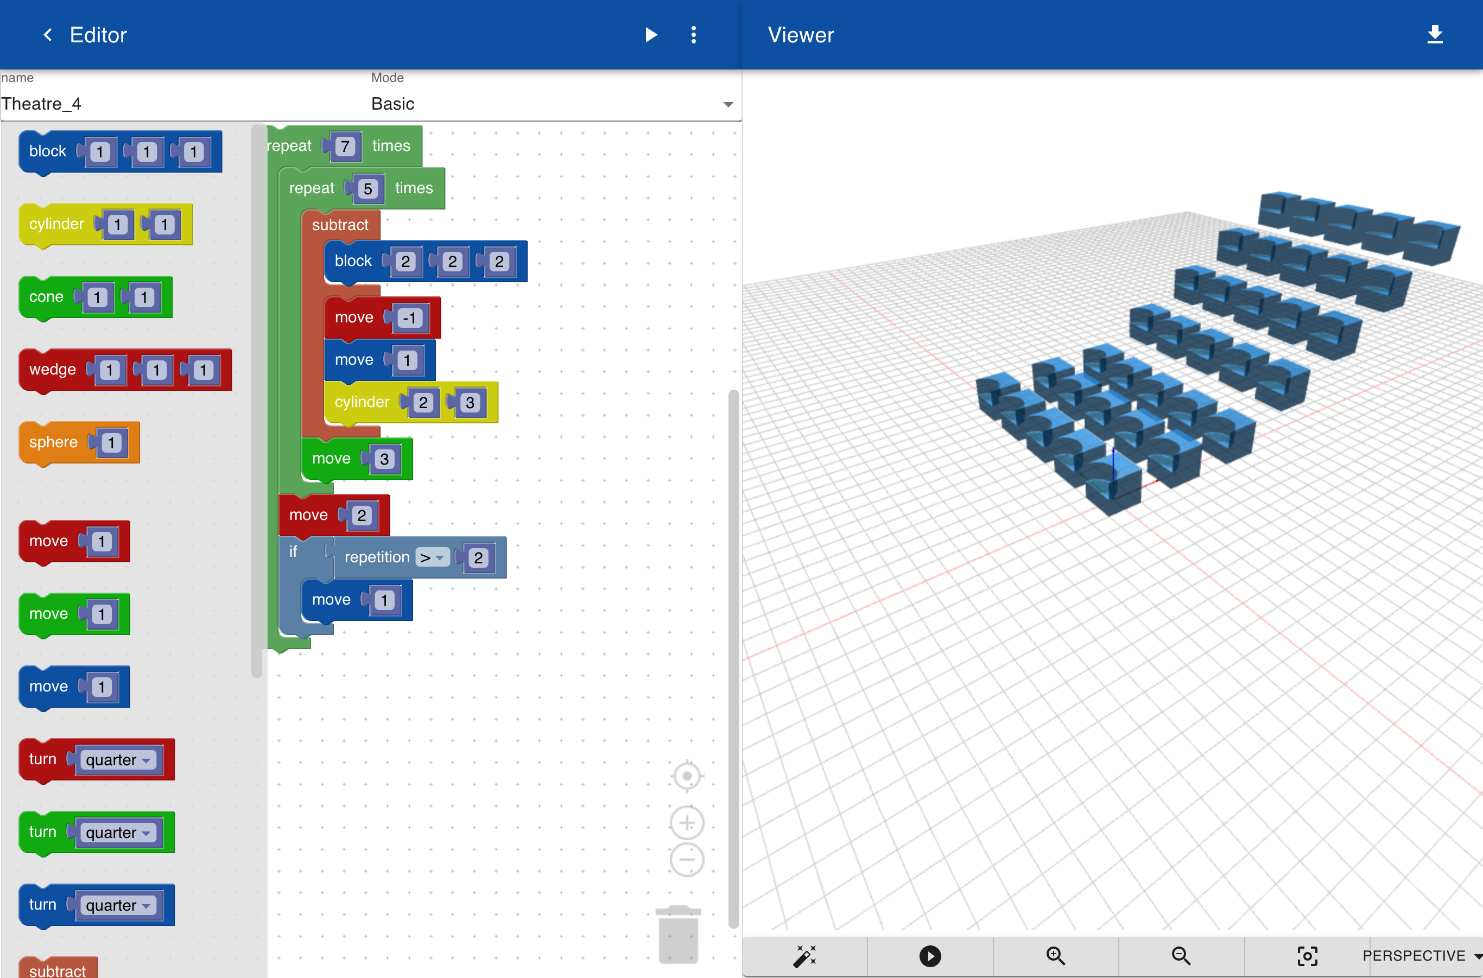Image resolution: width=1483 pixels, height=978 pixels.
Task: Open the green turn quarter dropdown
Action: pyautogui.click(x=118, y=833)
